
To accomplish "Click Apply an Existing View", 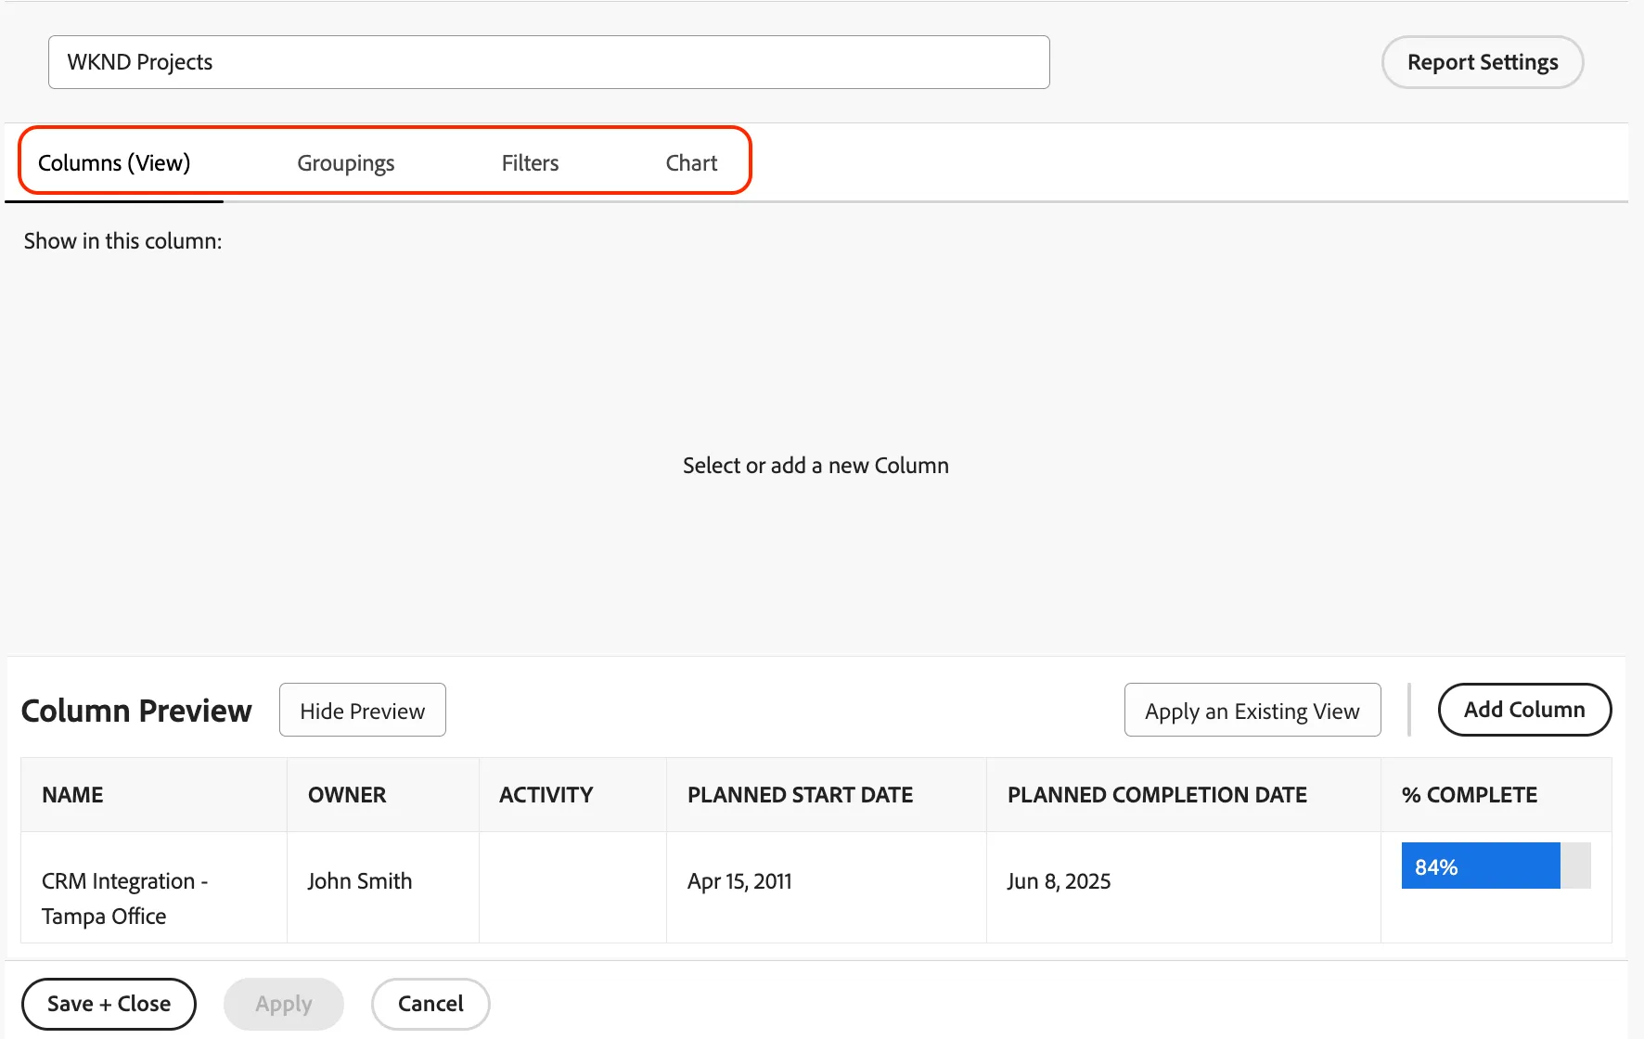I will tap(1252, 711).
